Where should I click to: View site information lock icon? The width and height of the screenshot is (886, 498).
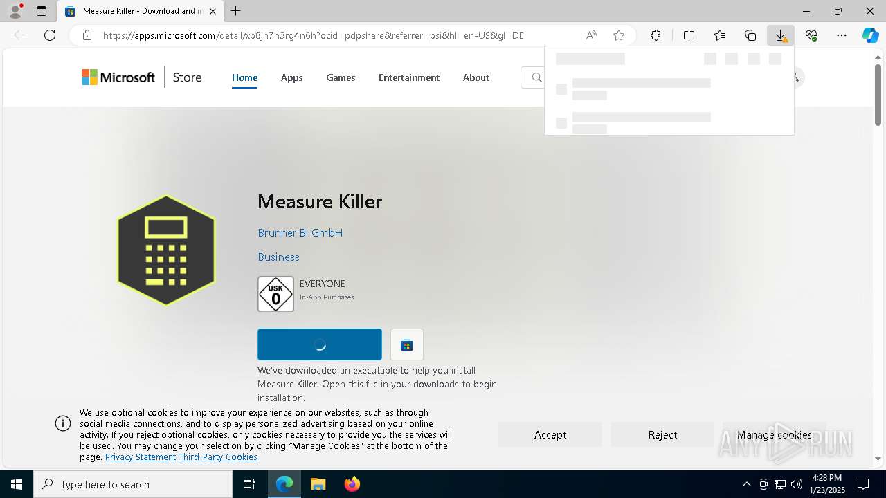[87, 35]
